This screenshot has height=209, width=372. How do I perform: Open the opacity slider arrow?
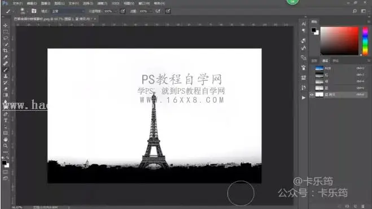coord(116,11)
